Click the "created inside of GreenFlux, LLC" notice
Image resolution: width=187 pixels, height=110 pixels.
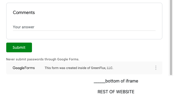click(79, 68)
